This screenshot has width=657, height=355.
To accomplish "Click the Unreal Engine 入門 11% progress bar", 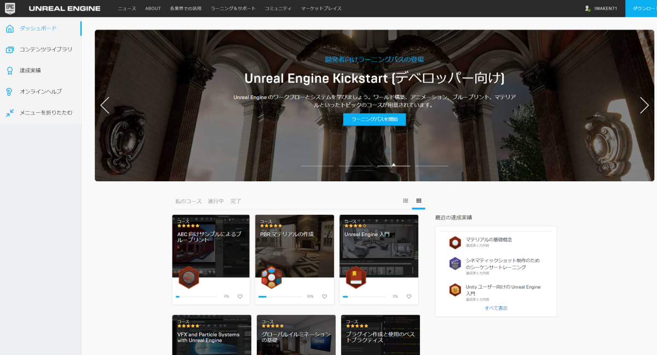I will [x=364, y=296].
